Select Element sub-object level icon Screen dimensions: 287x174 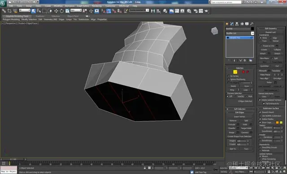248,72
